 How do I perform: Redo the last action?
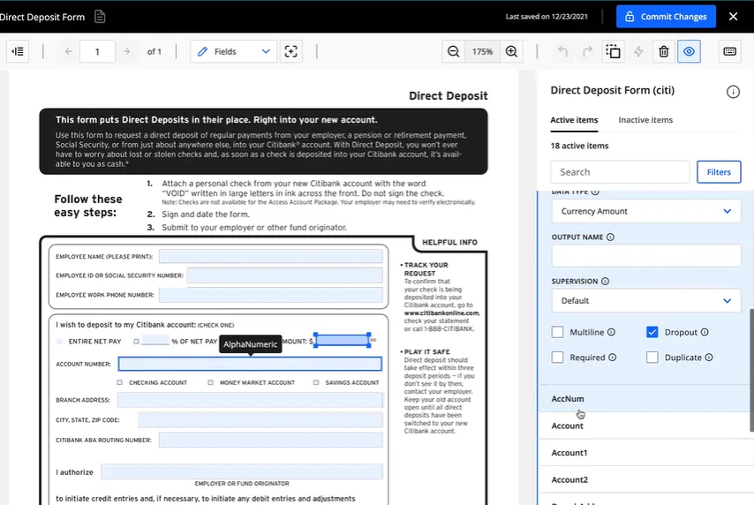click(588, 51)
